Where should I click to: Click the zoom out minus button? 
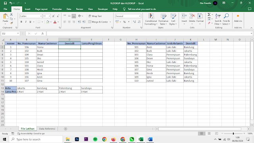tap(222, 133)
